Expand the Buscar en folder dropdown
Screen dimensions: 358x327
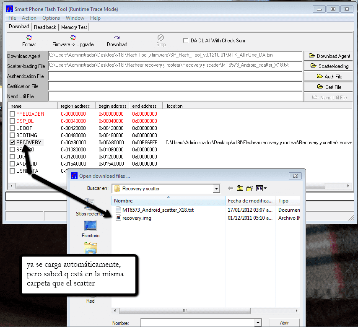[x=216, y=189]
